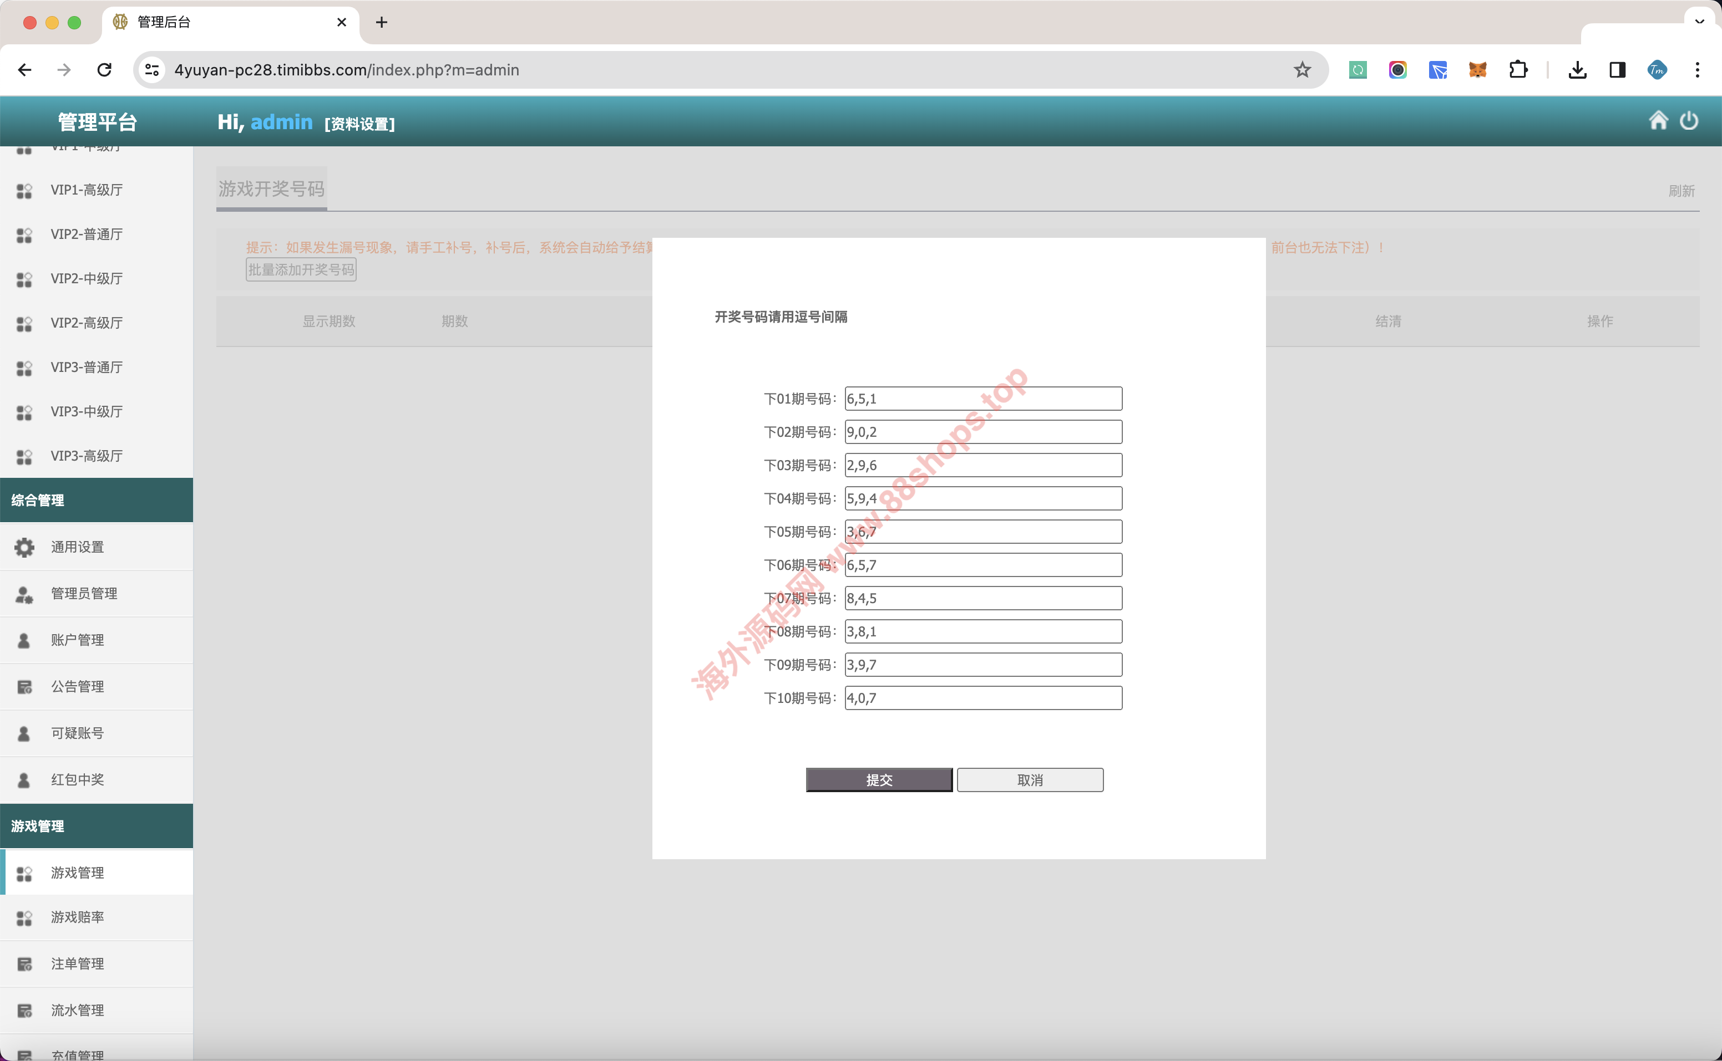Open 管理员管理 sidebar icon
Image resolution: width=1722 pixels, height=1061 pixels.
coord(24,594)
